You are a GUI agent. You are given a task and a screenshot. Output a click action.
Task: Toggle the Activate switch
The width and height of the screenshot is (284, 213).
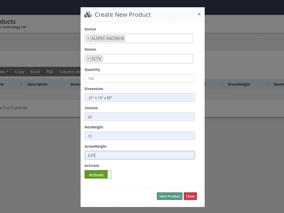[98, 174]
